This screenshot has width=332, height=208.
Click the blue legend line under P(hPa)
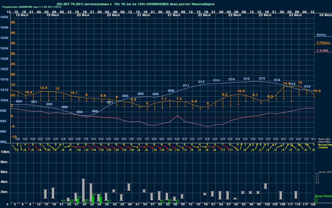[x=323, y=37]
